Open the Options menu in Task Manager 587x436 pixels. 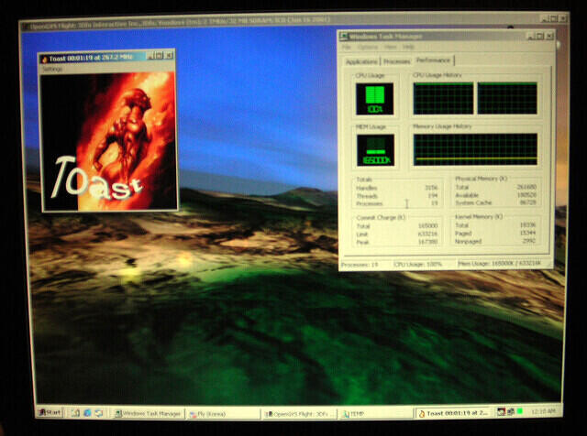click(x=368, y=47)
